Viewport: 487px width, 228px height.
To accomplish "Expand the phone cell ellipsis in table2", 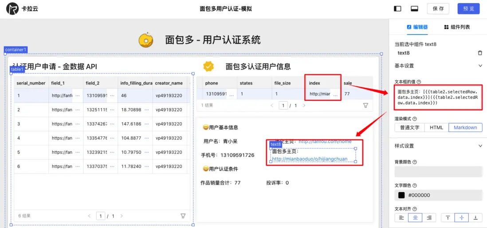I will point(232,96).
